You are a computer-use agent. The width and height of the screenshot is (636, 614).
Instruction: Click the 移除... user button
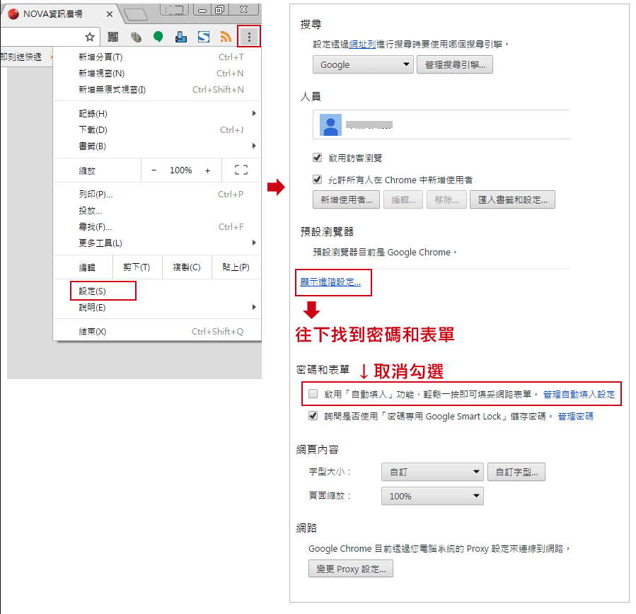446,200
